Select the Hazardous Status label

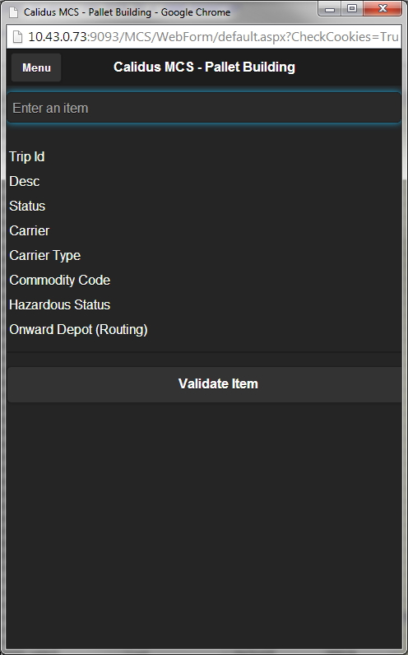click(60, 304)
